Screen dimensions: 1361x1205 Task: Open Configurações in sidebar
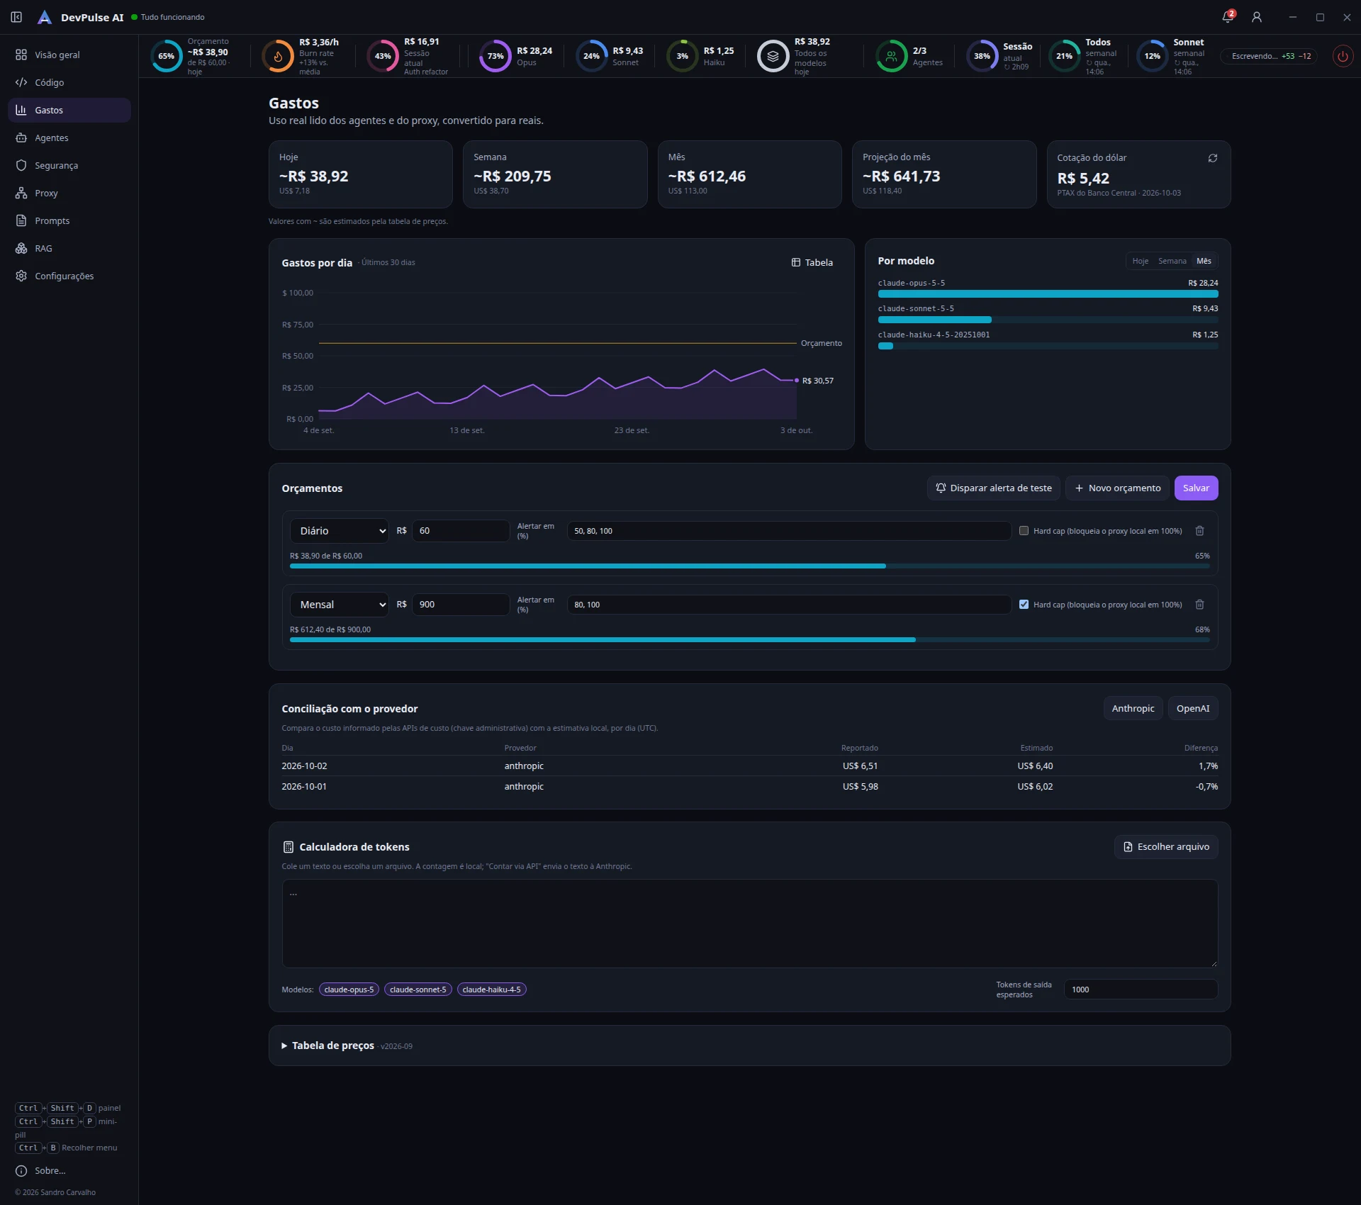(x=69, y=276)
